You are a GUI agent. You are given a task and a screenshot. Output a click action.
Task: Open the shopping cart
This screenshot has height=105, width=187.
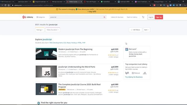pos(143,17)
